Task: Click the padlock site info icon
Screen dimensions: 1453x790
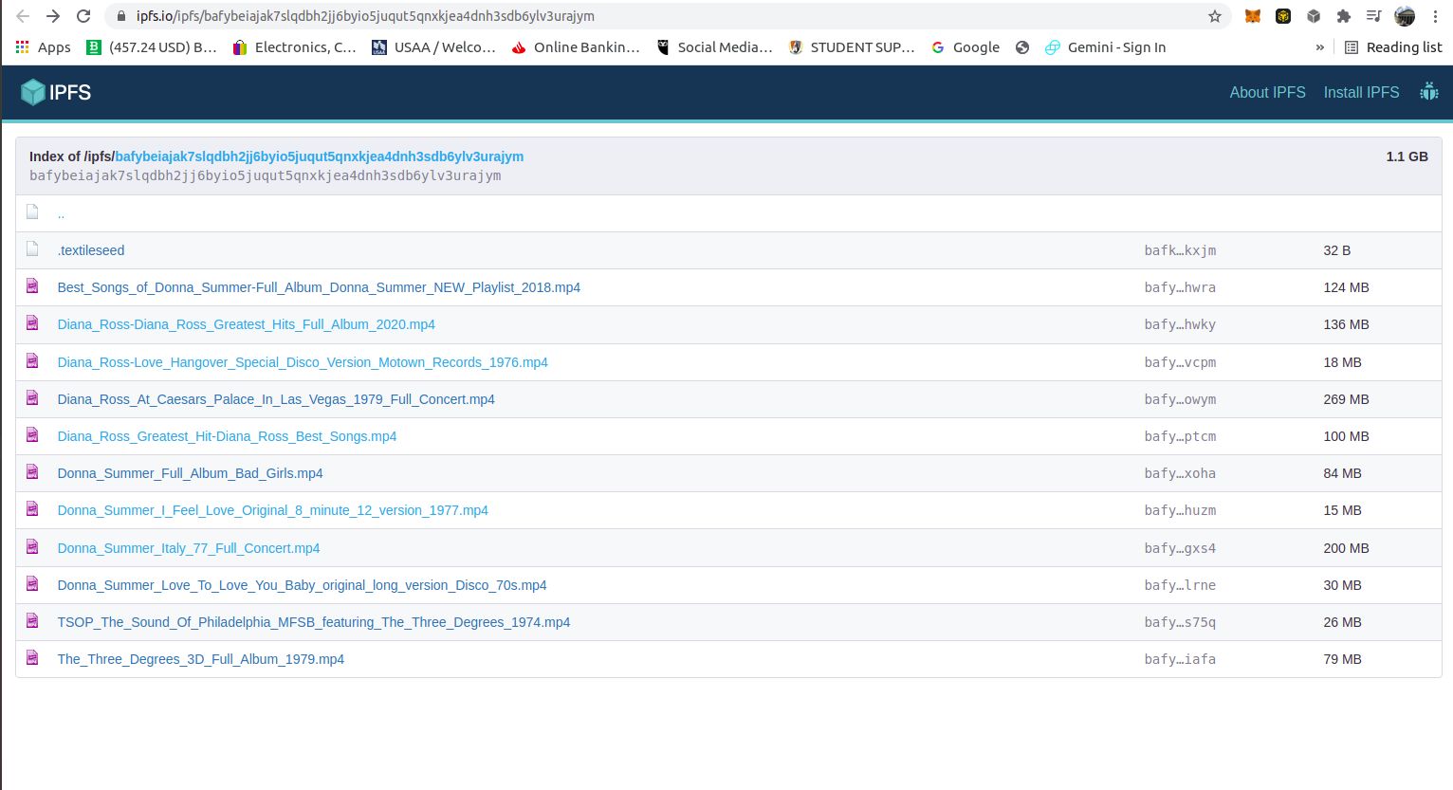Action: (x=120, y=16)
